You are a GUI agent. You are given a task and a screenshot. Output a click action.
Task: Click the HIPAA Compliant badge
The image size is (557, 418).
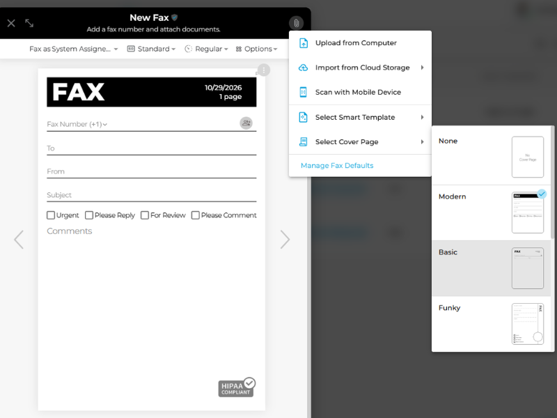coord(237,387)
